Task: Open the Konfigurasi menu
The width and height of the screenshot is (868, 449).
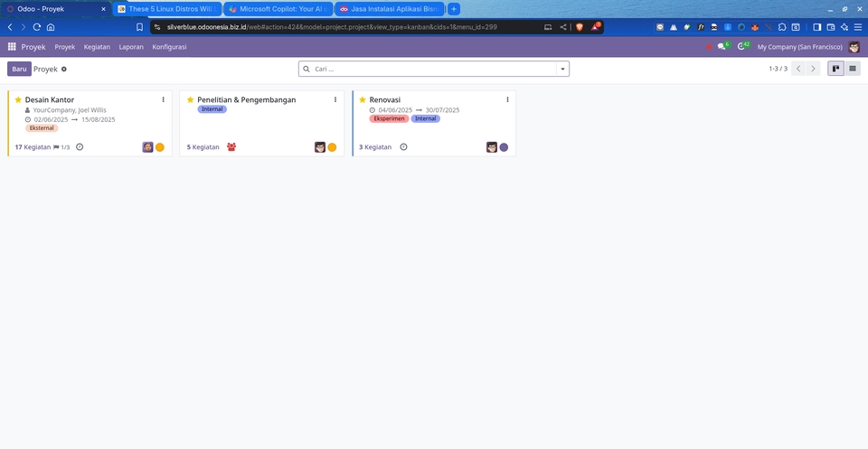Action: coord(169,46)
